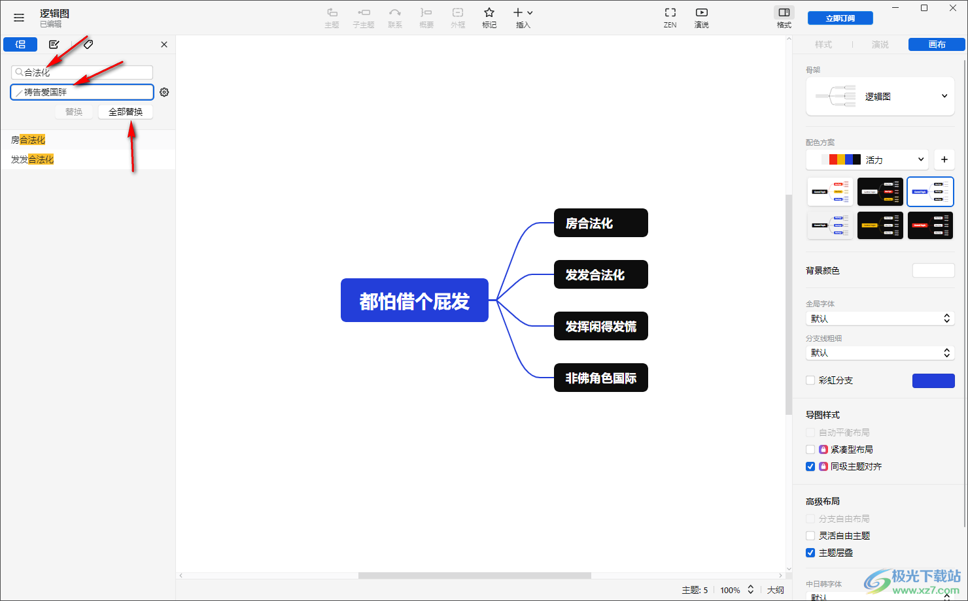Enable the 紧凑型布局 checkbox
Screen dimensions: 968x601
(810, 449)
